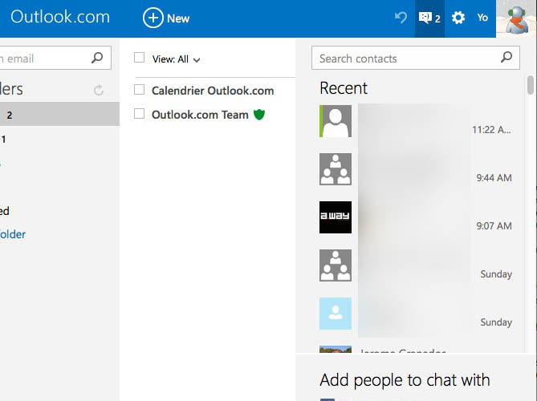Toggle the select all messages checkbox
Screen dimensions: 537x401
click(x=140, y=58)
